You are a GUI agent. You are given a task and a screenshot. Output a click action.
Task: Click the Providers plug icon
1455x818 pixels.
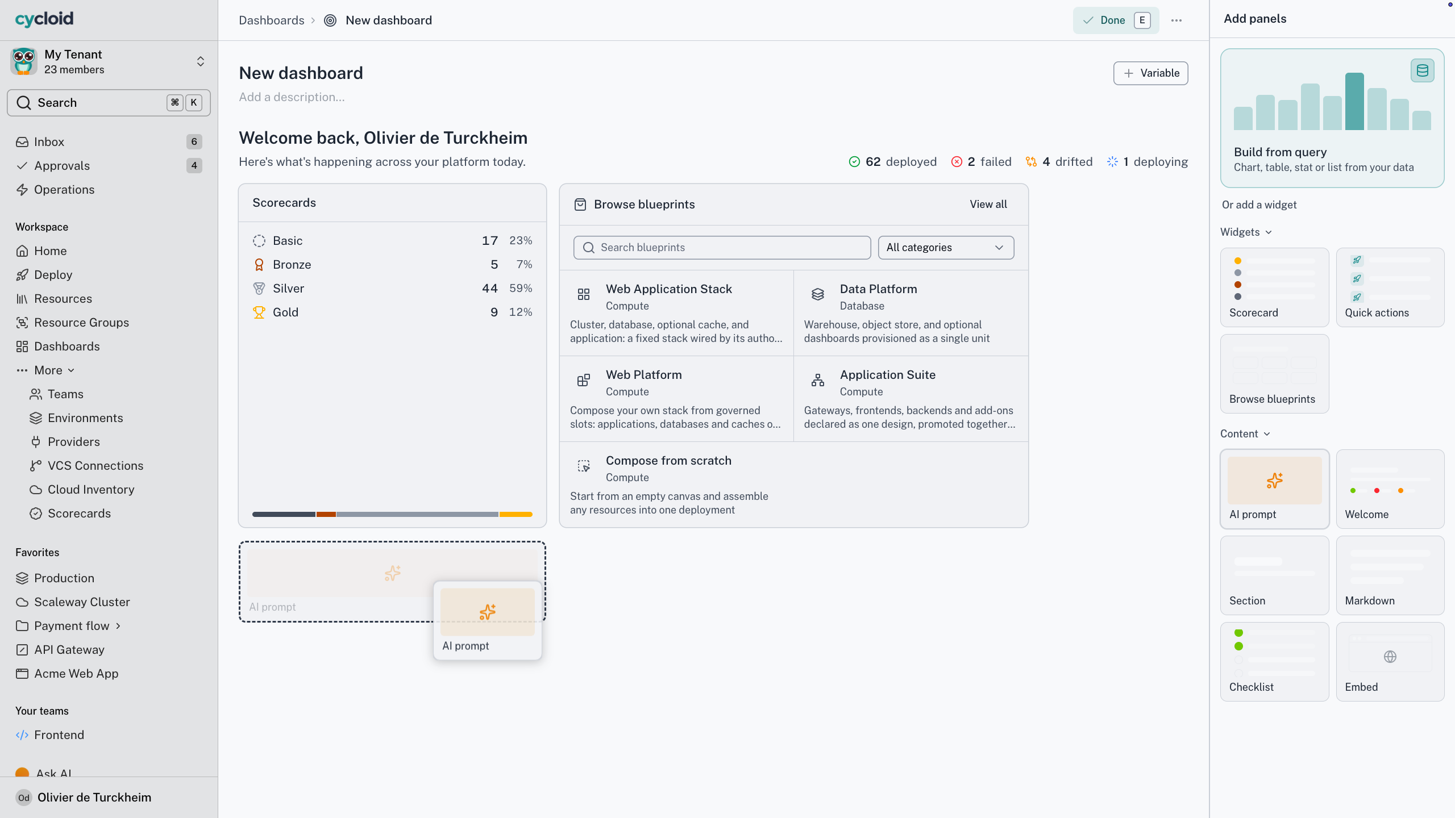(x=36, y=442)
